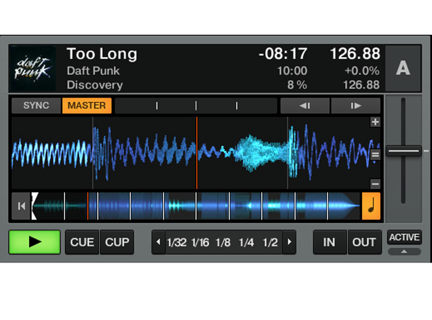Click the orange position marker in the stripe
This screenshot has width=432, height=320.
(87, 206)
